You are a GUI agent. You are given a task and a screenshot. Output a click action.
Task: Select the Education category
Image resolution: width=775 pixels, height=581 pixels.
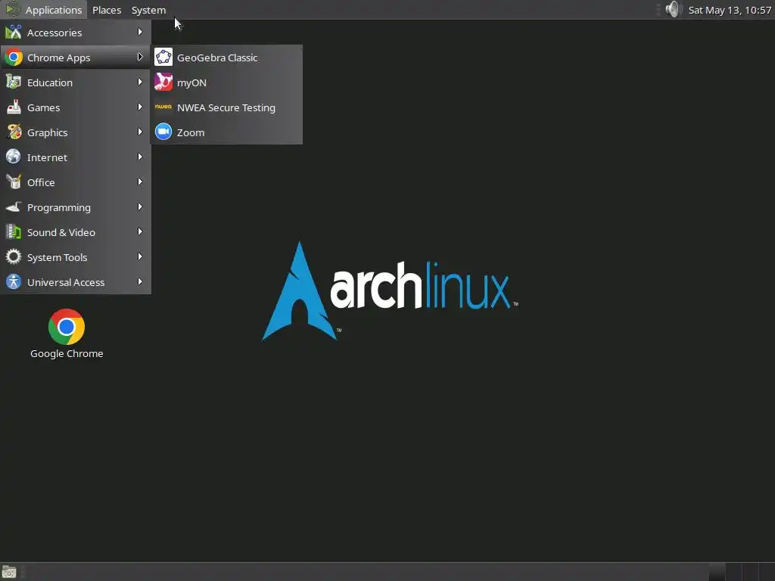coord(76,82)
